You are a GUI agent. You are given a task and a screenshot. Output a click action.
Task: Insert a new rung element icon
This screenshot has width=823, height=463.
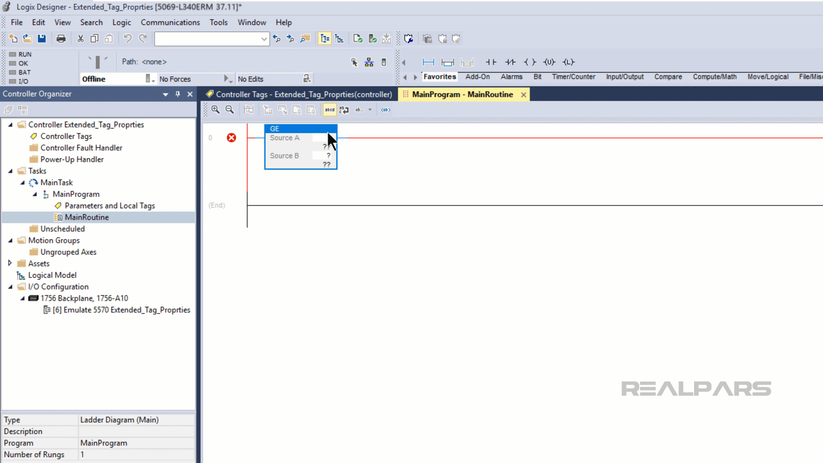(428, 62)
